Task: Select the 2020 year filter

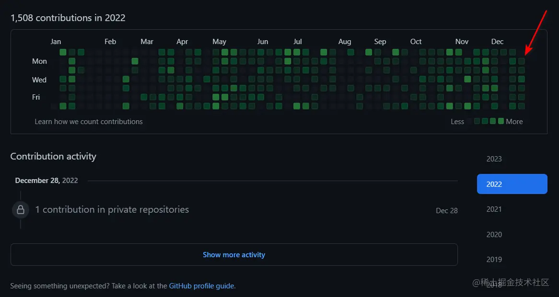Action: tap(494, 234)
